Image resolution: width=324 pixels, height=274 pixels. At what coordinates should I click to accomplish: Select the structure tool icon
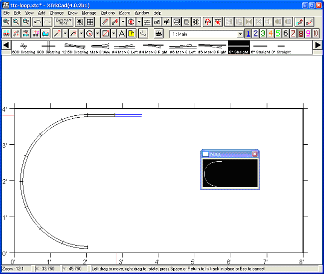click(176, 22)
